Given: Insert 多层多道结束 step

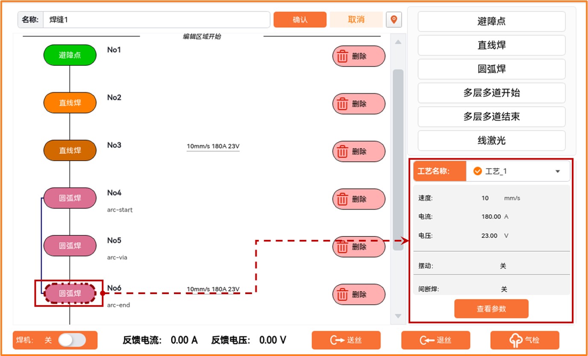Looking at the screenshot, I should [x=491, y=117].
